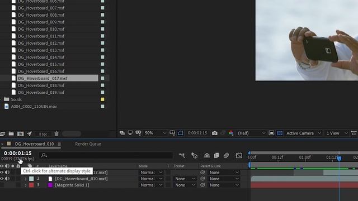
Task: Toggle preserve transparency for Magenta Solid 1
Action: (x=168, y=185)
